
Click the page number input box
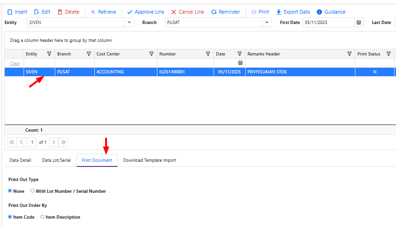[32, 142]
